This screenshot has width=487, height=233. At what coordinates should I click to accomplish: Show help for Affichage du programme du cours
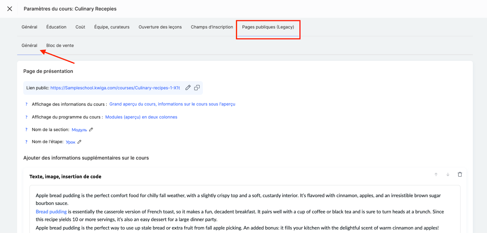(x=26, y=117)
